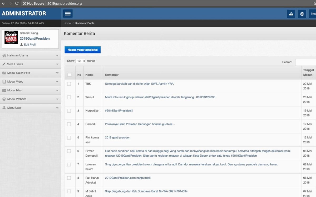Click the home icon beside Halaman Utama

pos(4,55)
